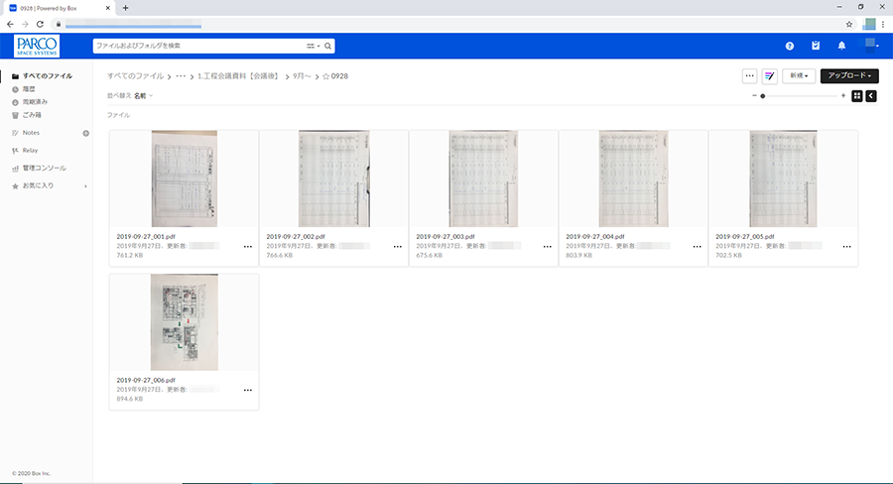Click the search magnifier icon
This screenshot has width=893, height=484.
(x=327, y=46)
